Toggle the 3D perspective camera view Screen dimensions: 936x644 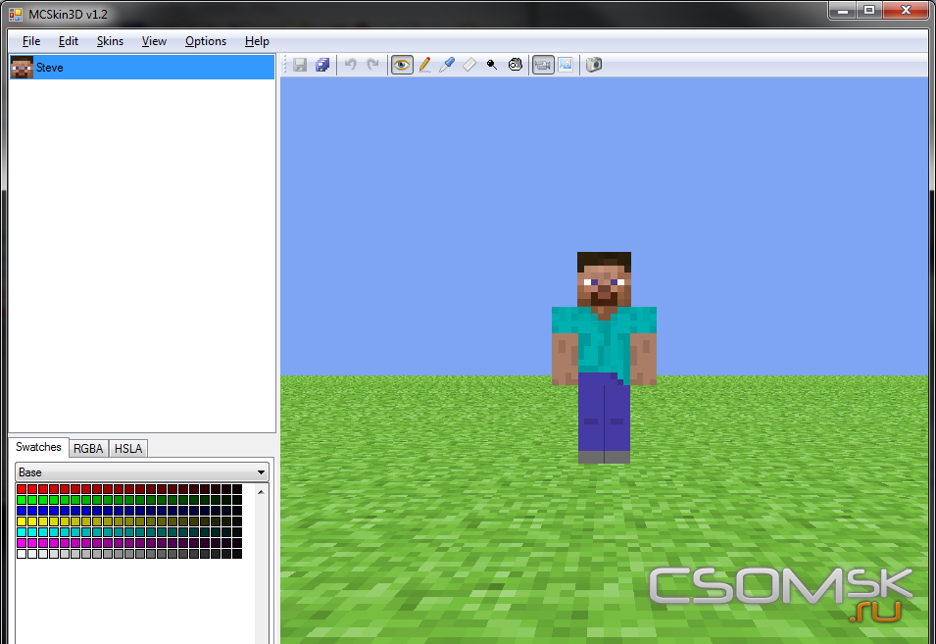tap(543, 65)
